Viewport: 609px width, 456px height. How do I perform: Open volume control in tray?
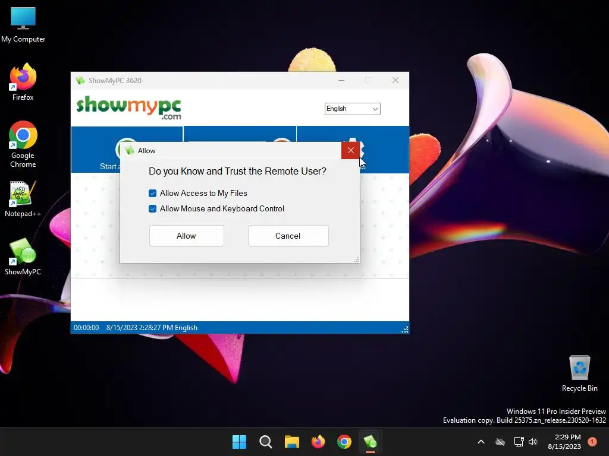click(533, 442)
